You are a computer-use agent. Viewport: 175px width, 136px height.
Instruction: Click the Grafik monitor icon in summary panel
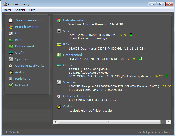[x=59, y=65]
